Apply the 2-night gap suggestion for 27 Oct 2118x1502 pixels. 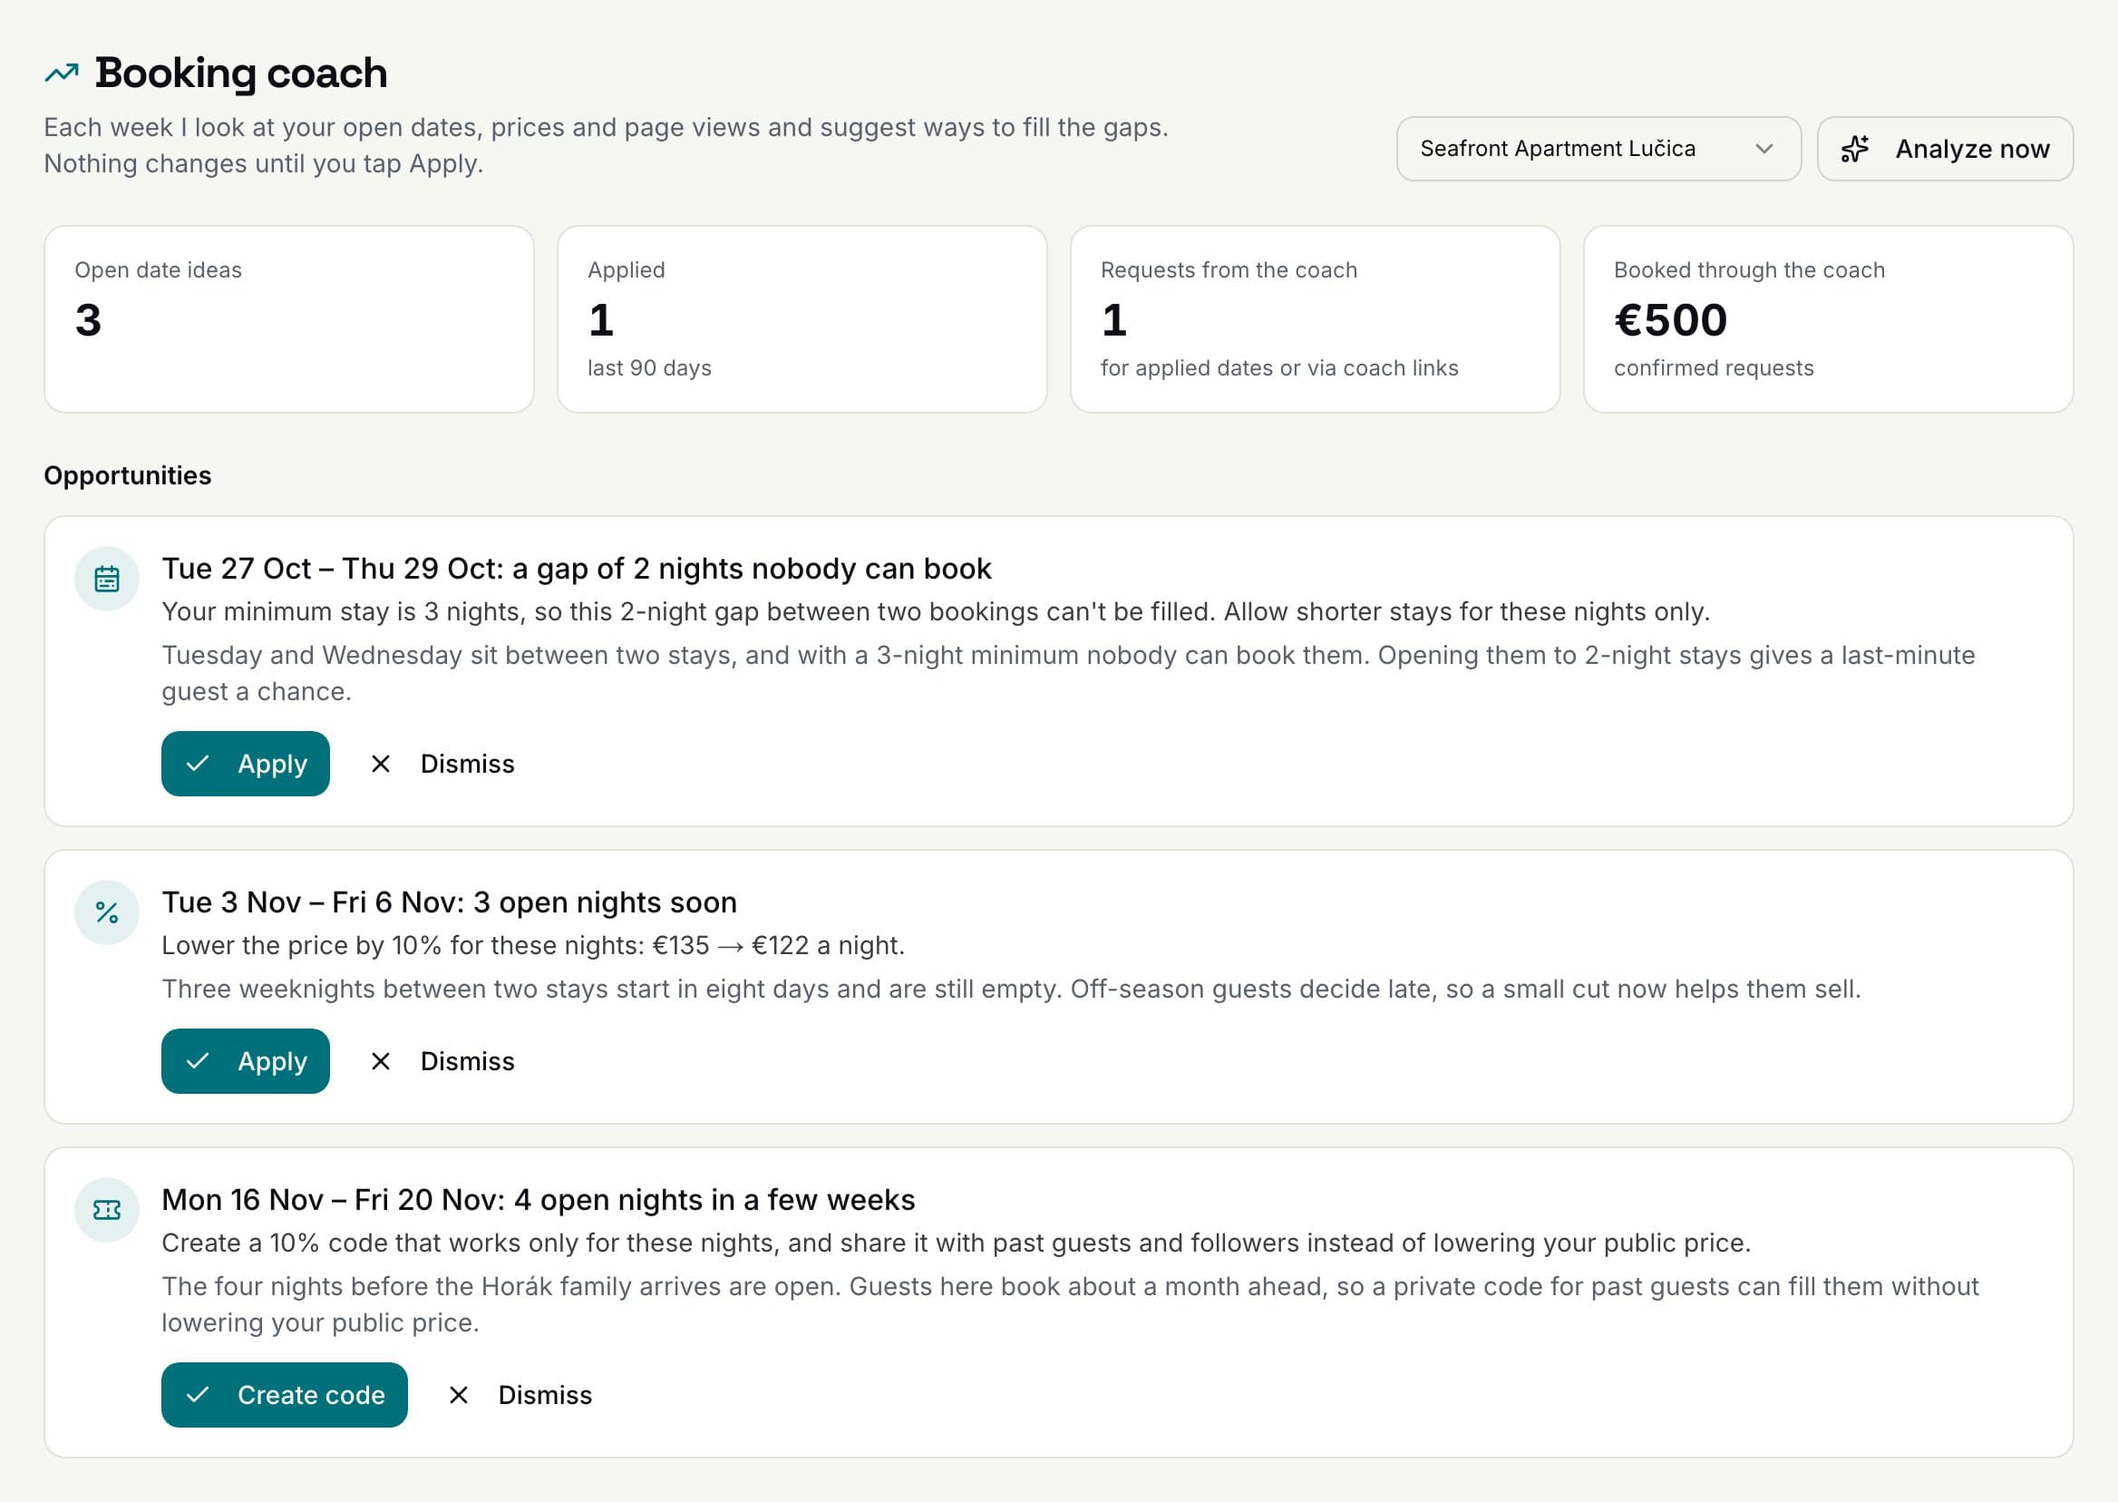pos(245,764)
